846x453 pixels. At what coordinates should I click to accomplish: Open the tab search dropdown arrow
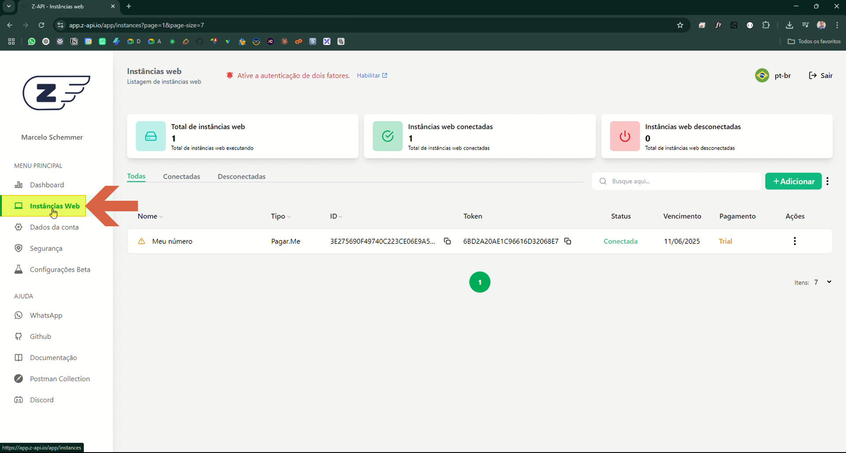(x=9, y=6)
